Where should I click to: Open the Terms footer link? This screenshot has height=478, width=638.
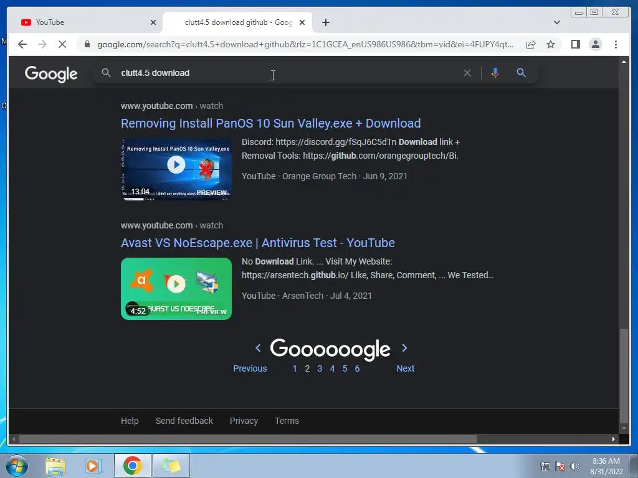pyautogui.click(x=287, y=421)
